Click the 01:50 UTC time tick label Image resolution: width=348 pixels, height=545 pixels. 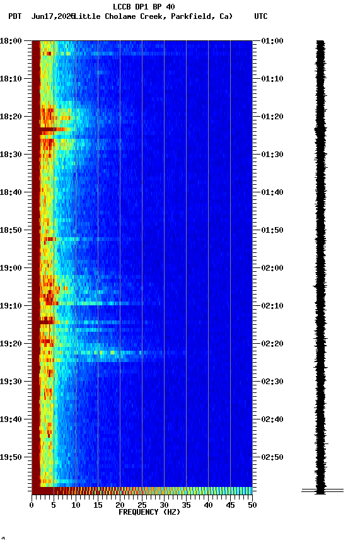(272, 230)
